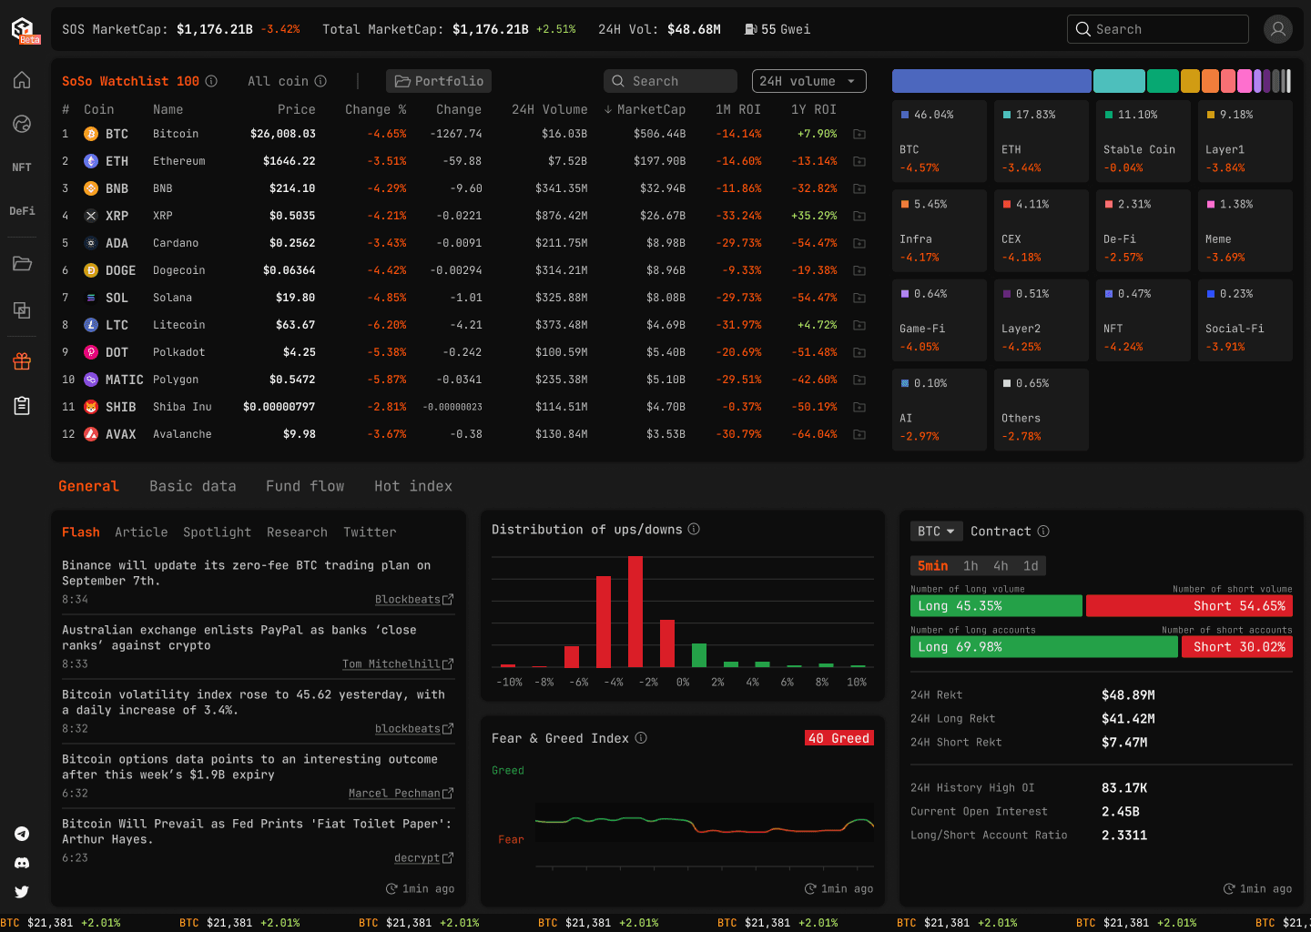Switch to All coin list

(278, 81)
